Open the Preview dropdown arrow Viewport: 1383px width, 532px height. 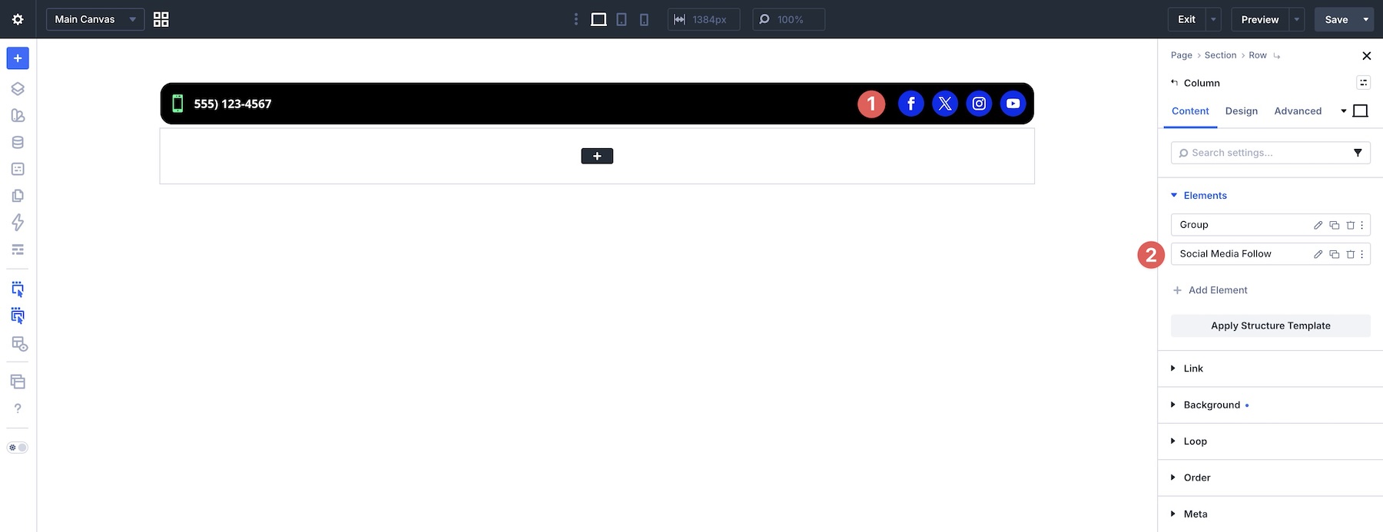coord(1297,19)
